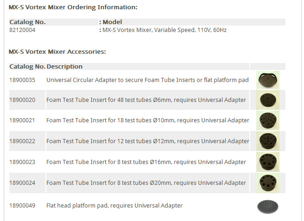Click the MX-S Vortex Mixer Ordering Information heading
This screenshot has height=221, width=304.
[x=73, y=7]
